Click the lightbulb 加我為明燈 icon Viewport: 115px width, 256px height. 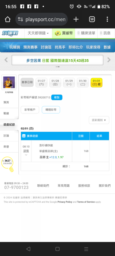point(8,164)
